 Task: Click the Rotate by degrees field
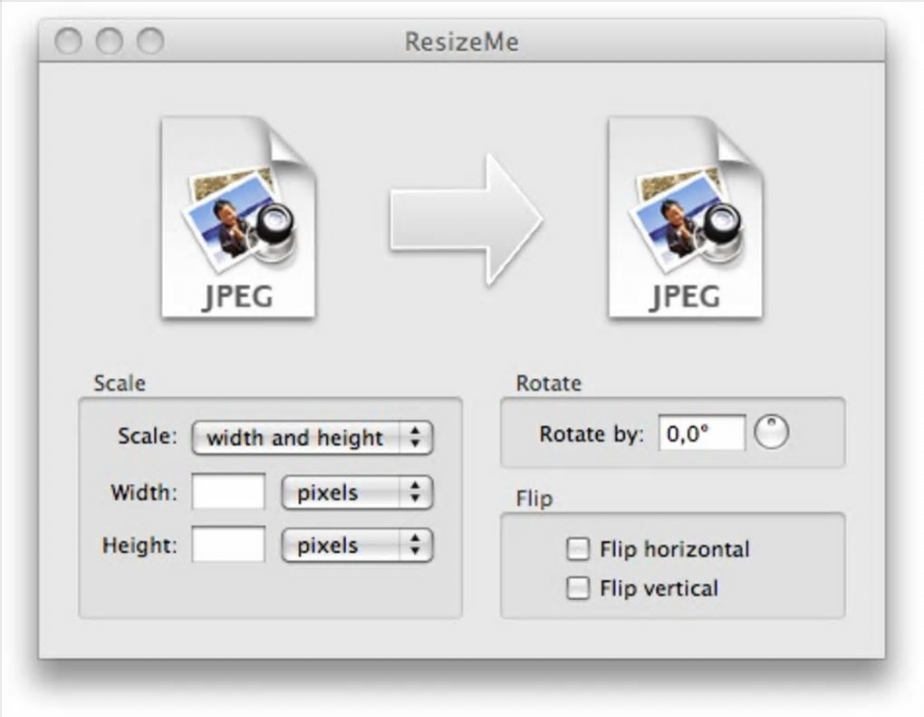click(701, 433)
